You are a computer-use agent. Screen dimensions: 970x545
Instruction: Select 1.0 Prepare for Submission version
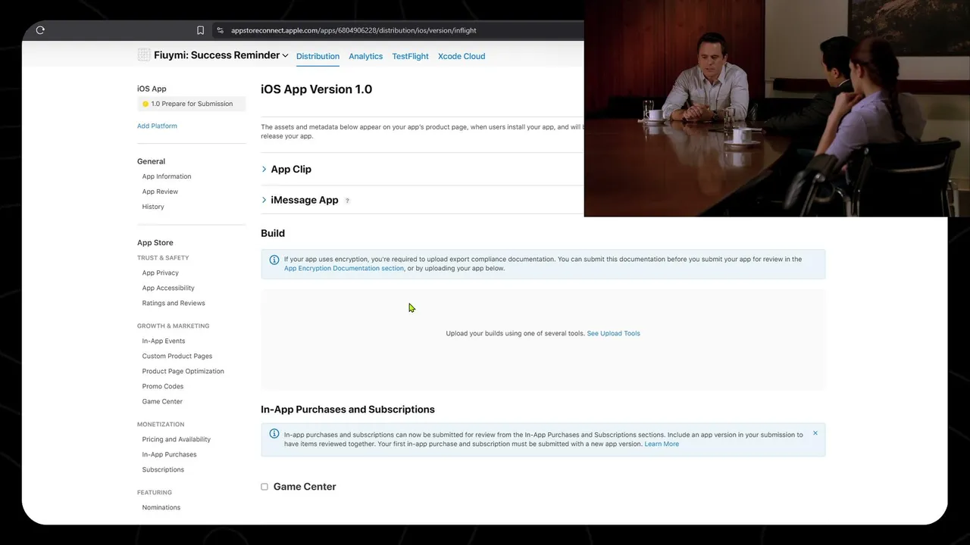pos(191,104)
